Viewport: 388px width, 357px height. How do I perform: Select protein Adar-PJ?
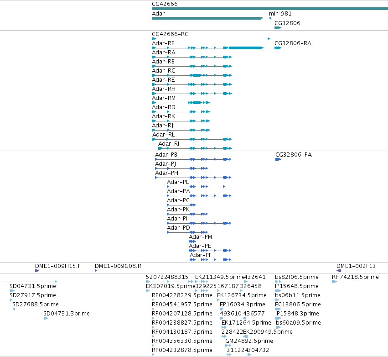(x=166, y=164)
